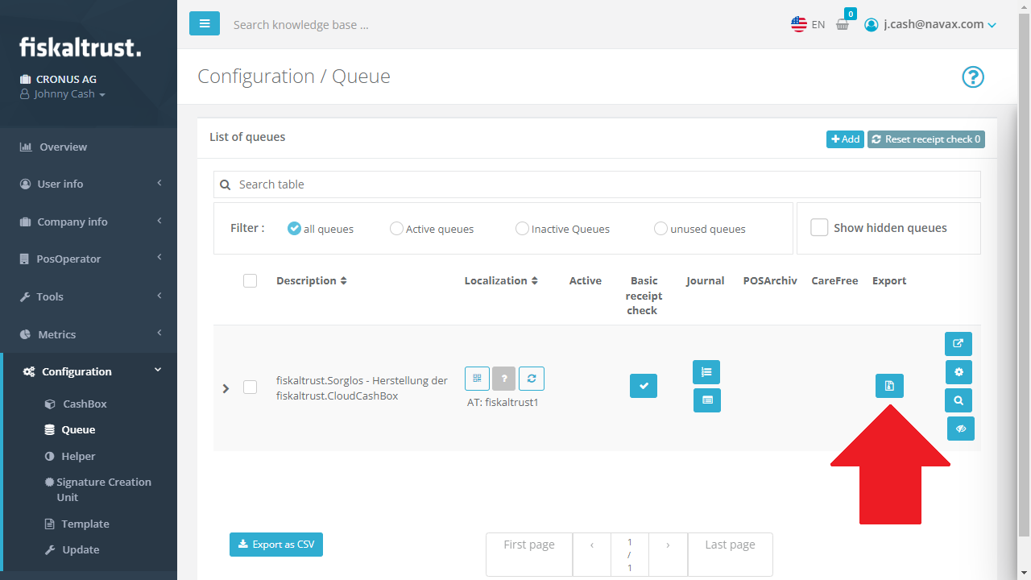Click the fiskaltrust.Sorglos queue description text
This screenshot has width=1031, height=580.
click(x=362, y=388)
